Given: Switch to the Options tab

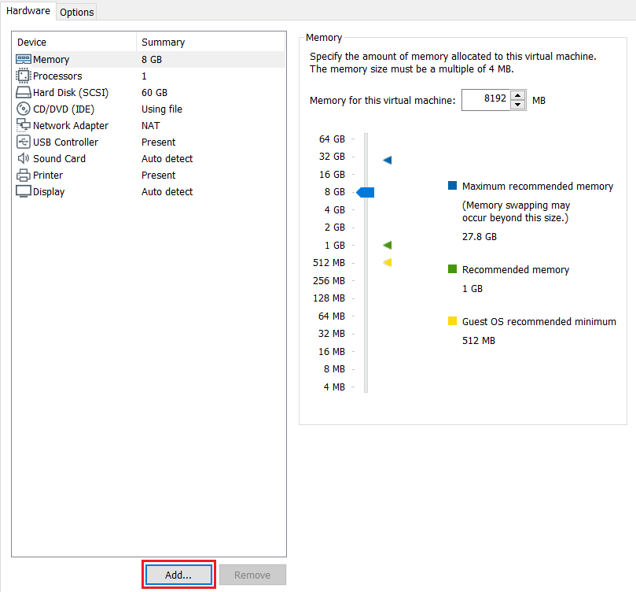Looking at the screenshot, I should [77, 12].
